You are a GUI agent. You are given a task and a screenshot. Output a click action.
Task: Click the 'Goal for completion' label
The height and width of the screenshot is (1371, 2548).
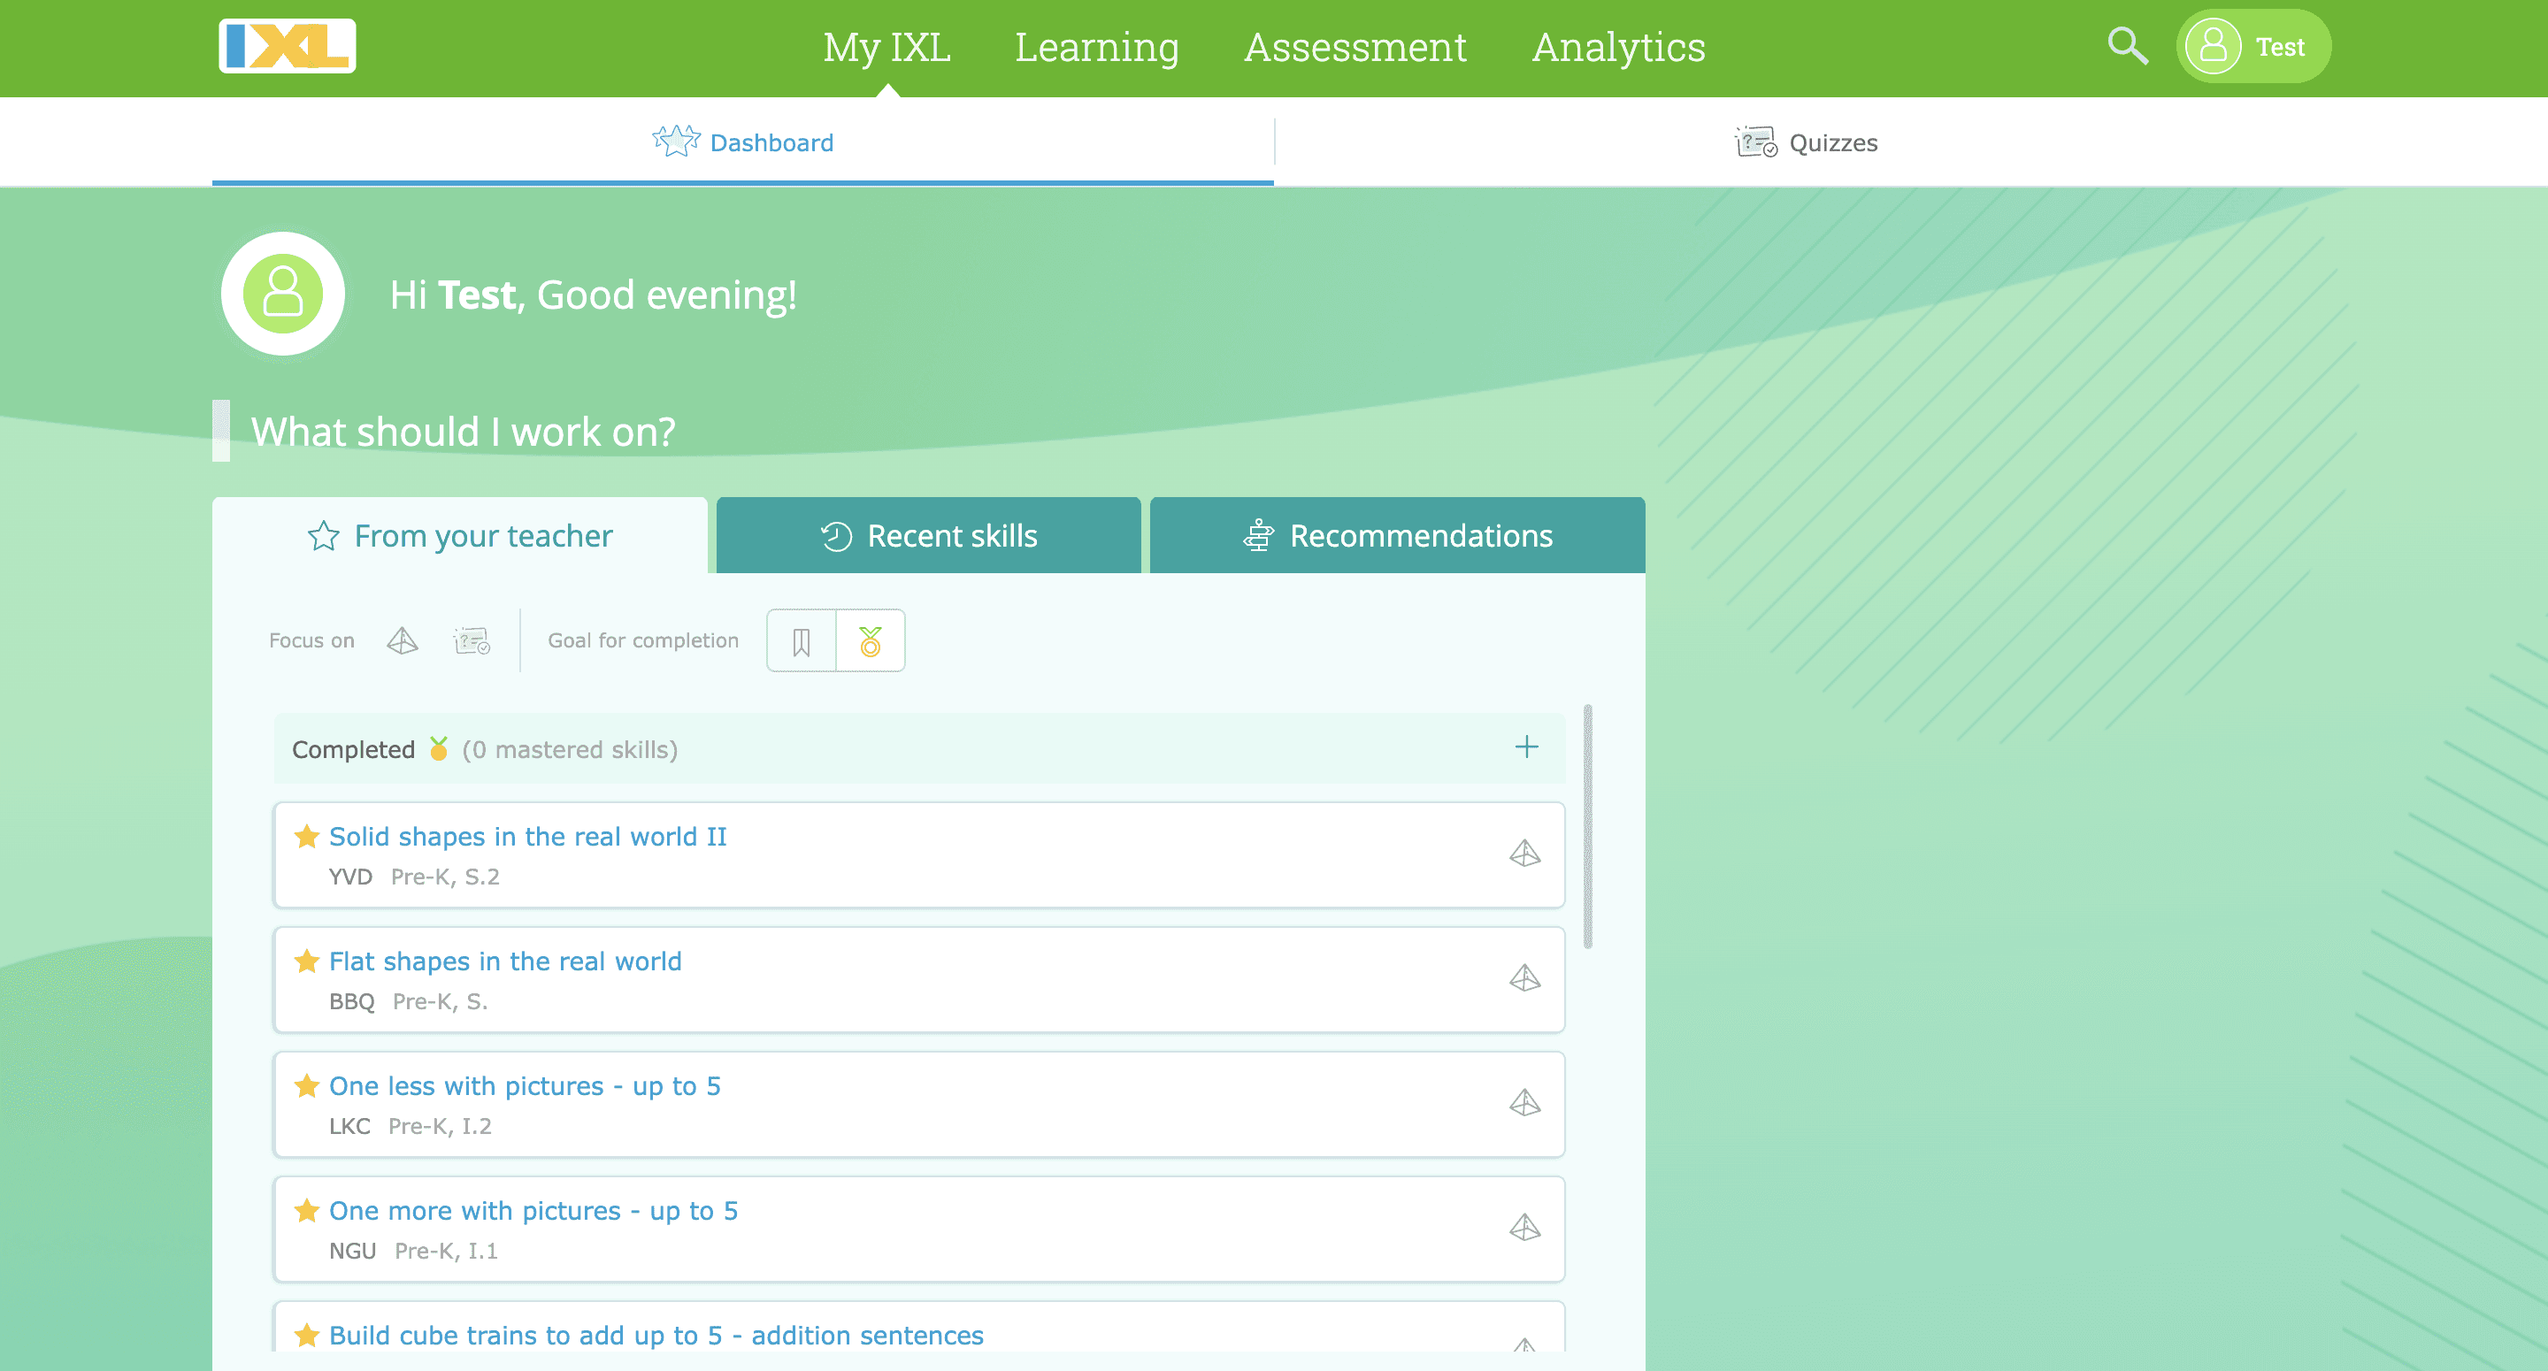point(643,641)
